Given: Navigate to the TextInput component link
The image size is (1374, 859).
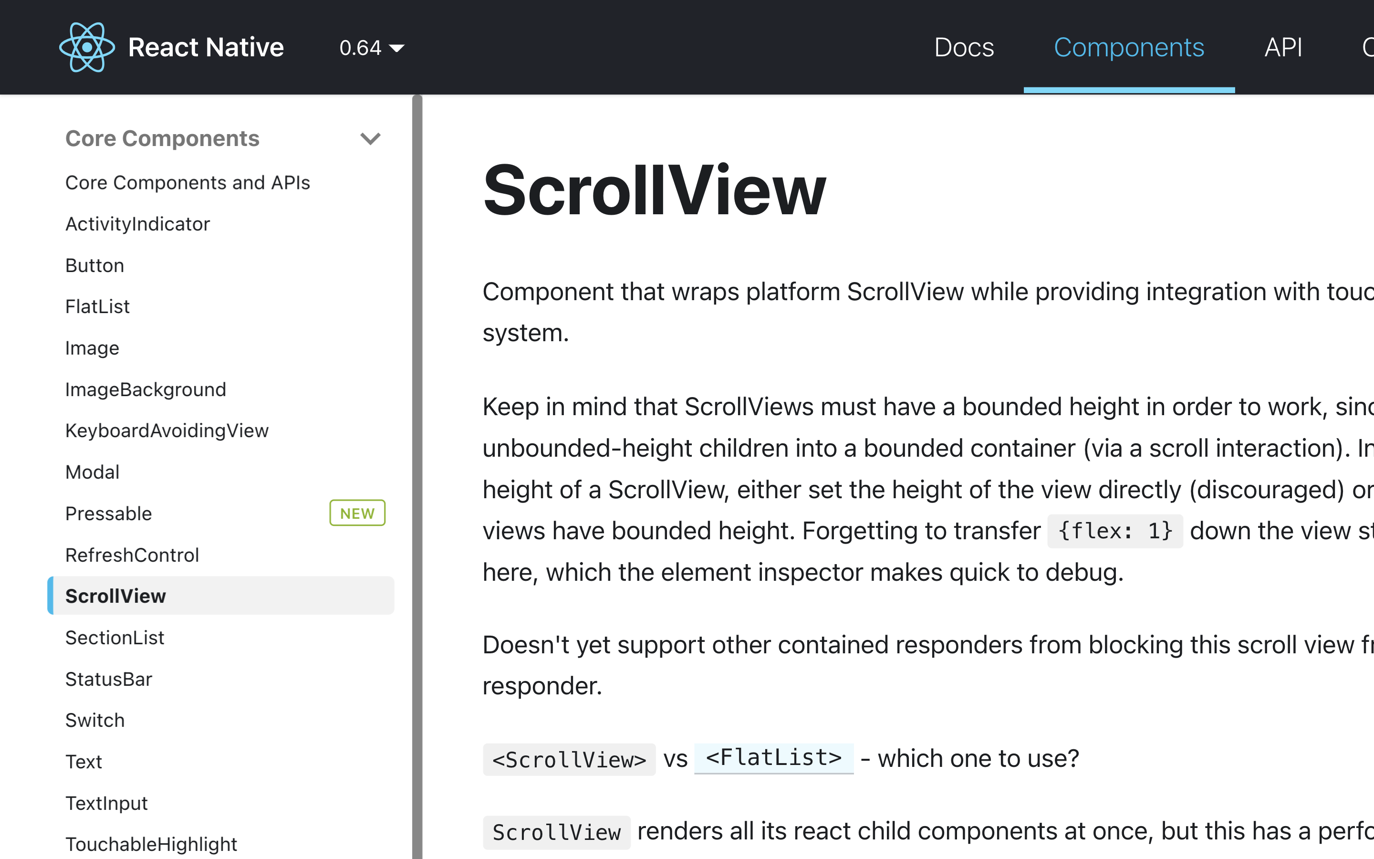Looking at the screenshot, I should tap(107, 803).
